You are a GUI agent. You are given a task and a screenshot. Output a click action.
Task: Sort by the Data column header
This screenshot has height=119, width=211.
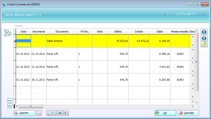point(23,31)
